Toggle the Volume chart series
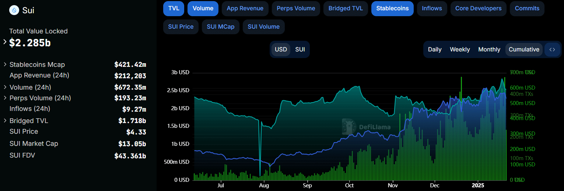The height and width of the screenshot is (191, 564). (203, 8)
